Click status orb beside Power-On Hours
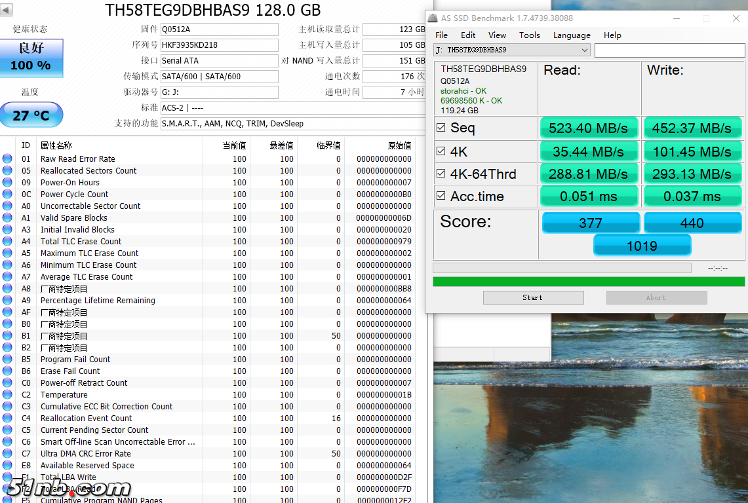Viewport: 748px width, 503px height. (x=7, y=182)
